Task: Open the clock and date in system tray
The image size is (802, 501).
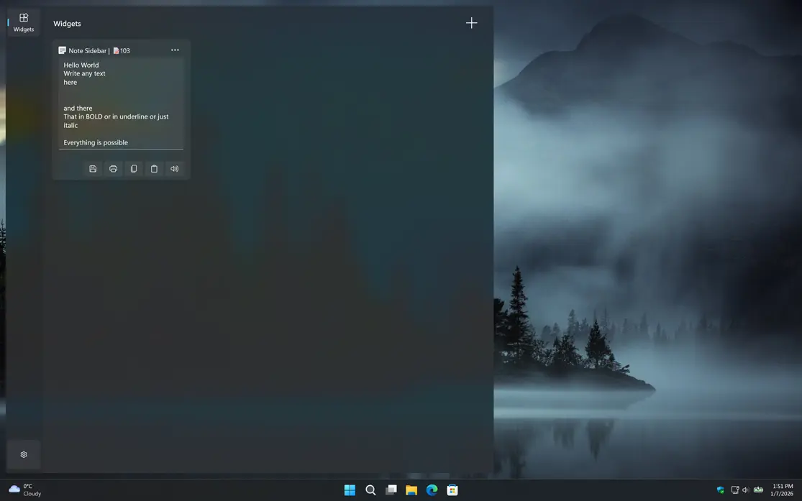Action: (x=780, y=489)
